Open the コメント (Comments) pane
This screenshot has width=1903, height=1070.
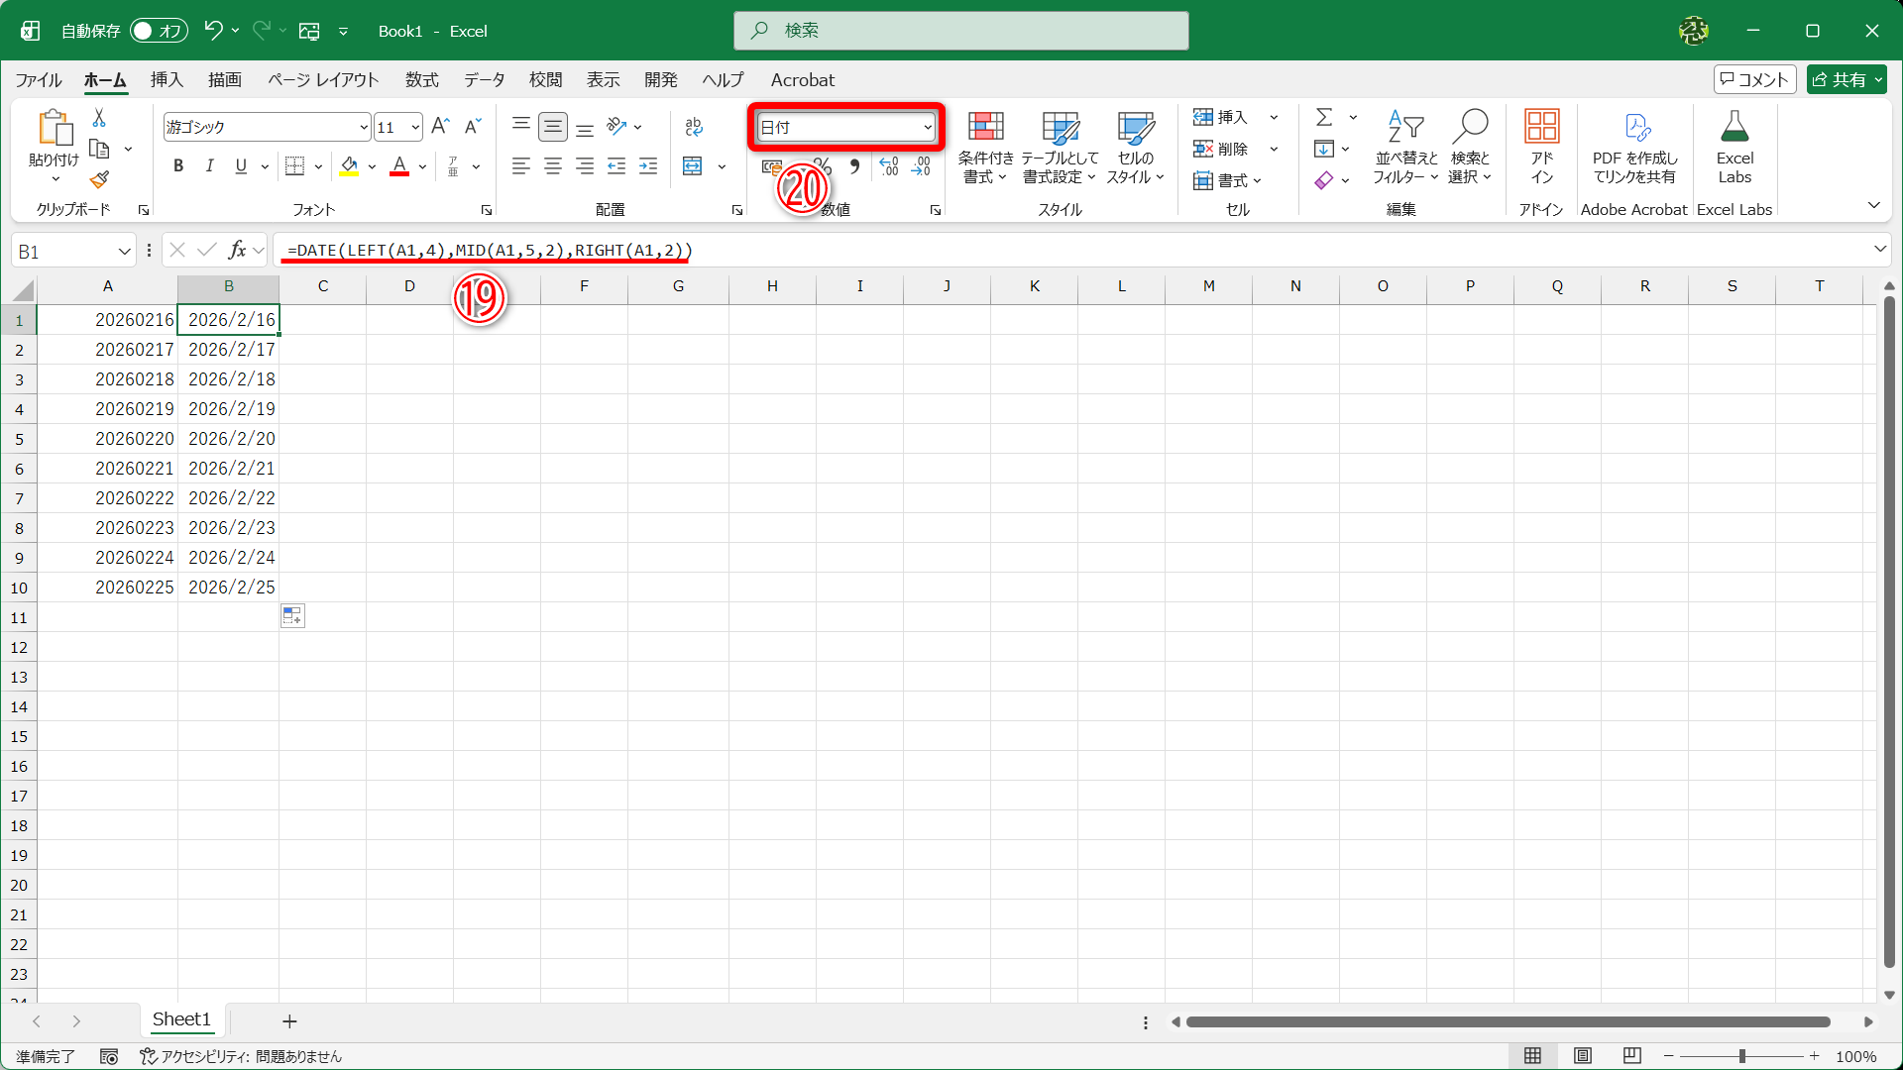coord(1754,79)
